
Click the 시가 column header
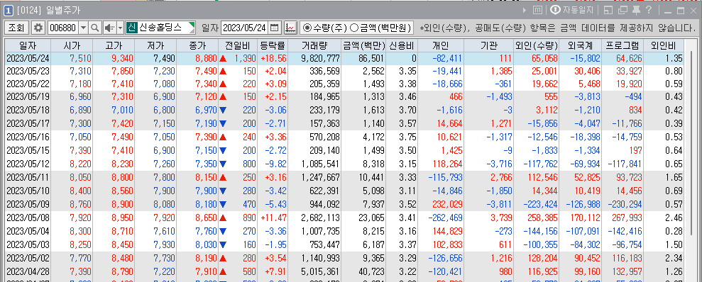72,45
